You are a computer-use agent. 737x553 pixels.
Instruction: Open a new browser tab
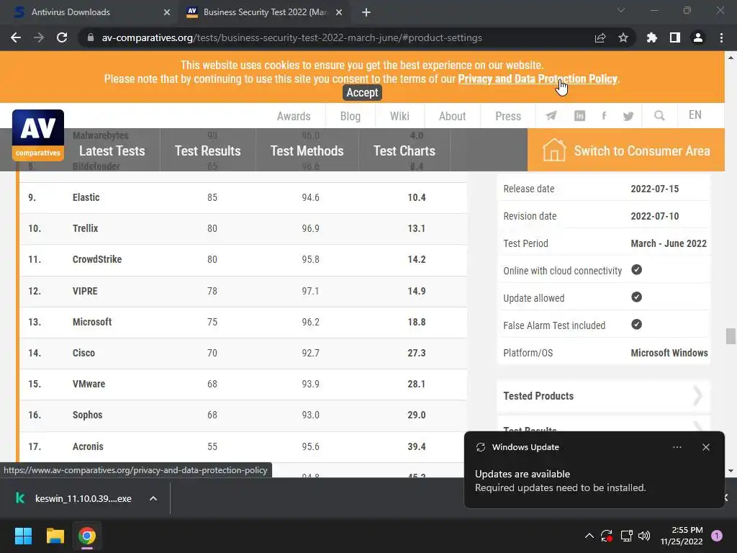coord(366,13)
